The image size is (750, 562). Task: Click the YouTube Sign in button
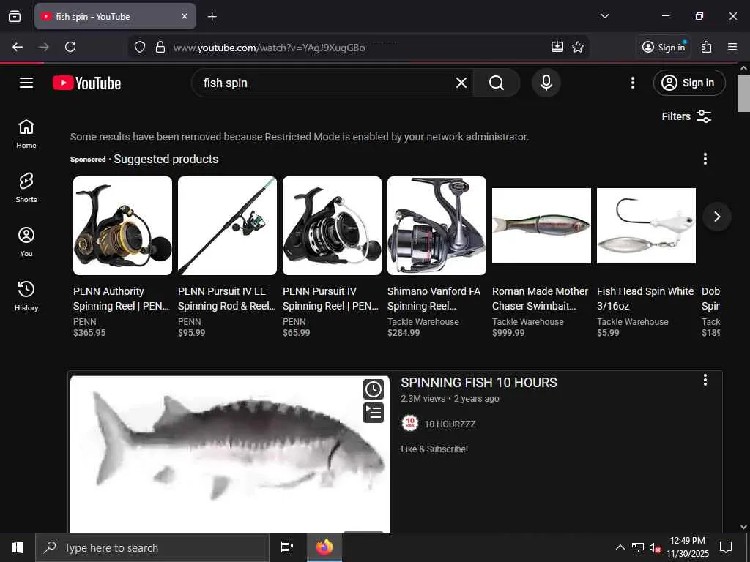tap(689, 83)
